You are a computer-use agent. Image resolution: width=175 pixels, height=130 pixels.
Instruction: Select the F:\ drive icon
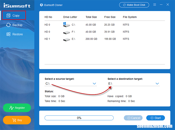click(x=66, y=32)
